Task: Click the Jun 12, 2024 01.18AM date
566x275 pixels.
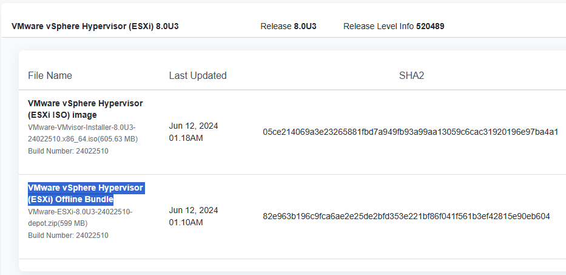Action: pyautogui.click(x=194, y=132)
